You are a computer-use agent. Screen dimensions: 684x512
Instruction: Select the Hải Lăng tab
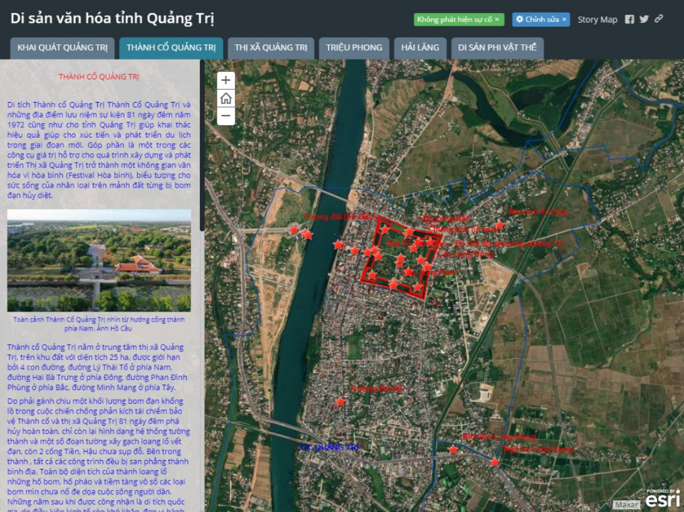tap(420, 48)
